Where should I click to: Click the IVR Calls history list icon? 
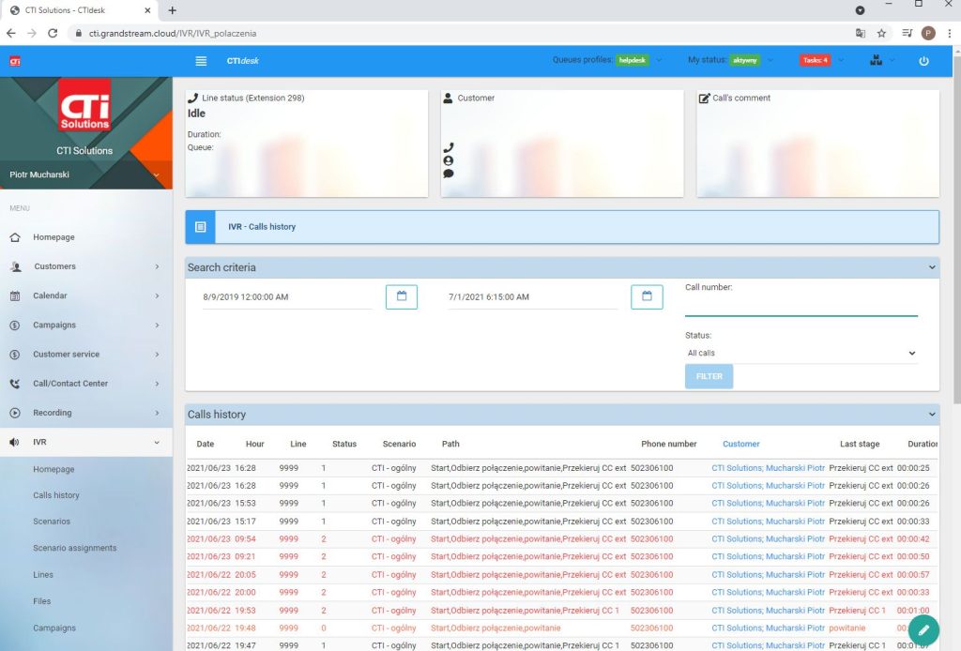tap(200, 227)
